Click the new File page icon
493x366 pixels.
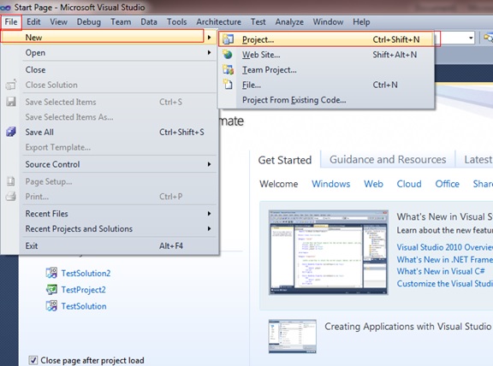coord(228,85)
